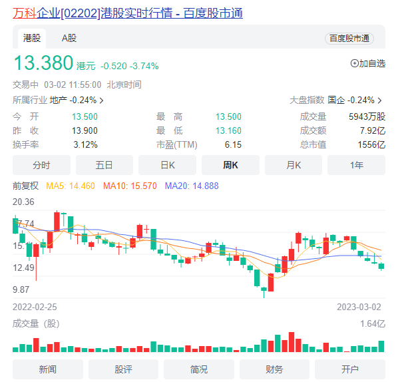Select the 五日 chart tab
Screen dimensions: 404x382
pyautogui.click(x=104, y=165)
